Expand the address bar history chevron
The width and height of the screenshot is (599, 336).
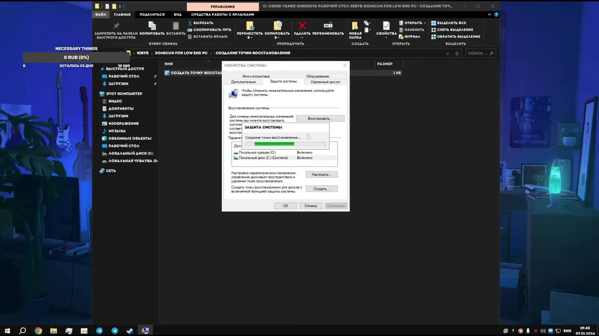(x=448, y=53)
